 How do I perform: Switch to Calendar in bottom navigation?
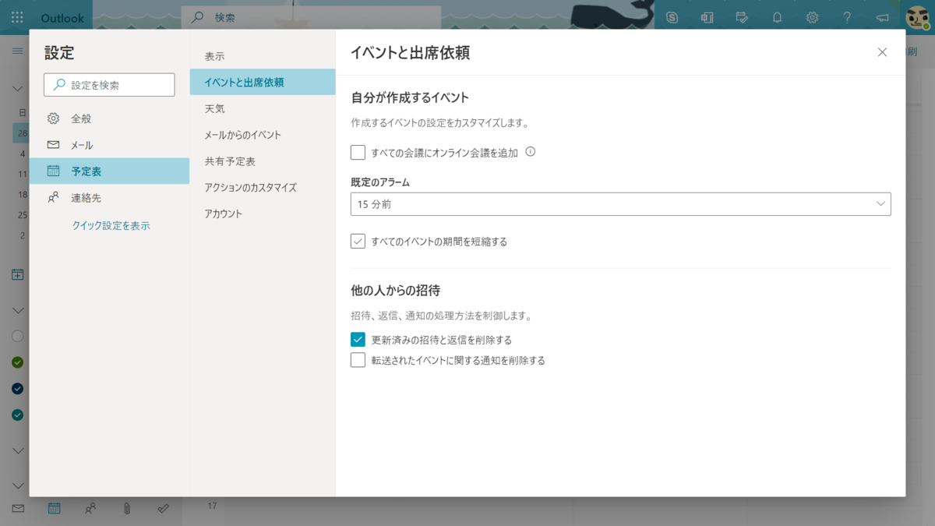[55, 508]
